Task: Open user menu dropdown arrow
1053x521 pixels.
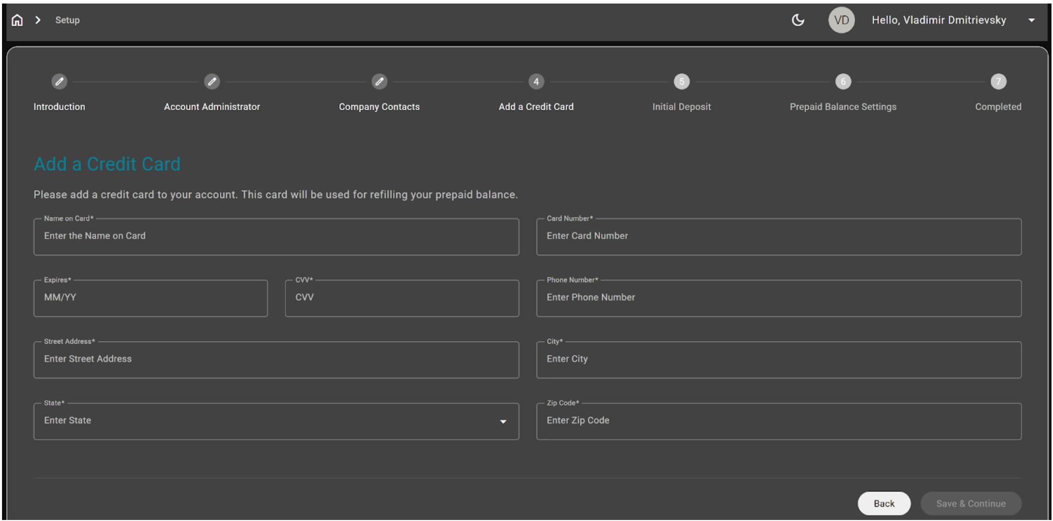Action: 1031,20
